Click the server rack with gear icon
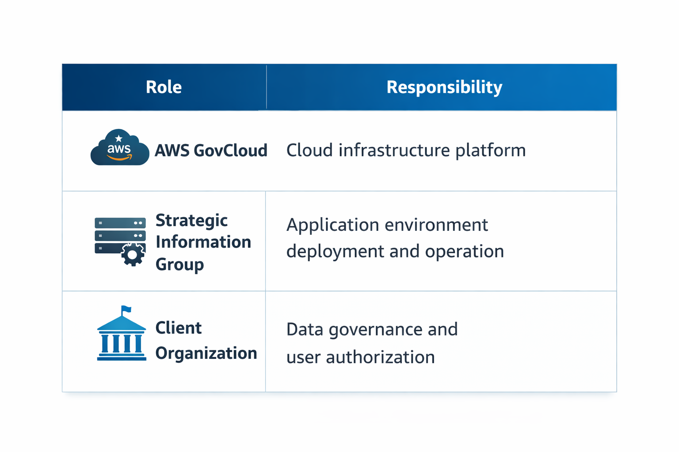 120,241
